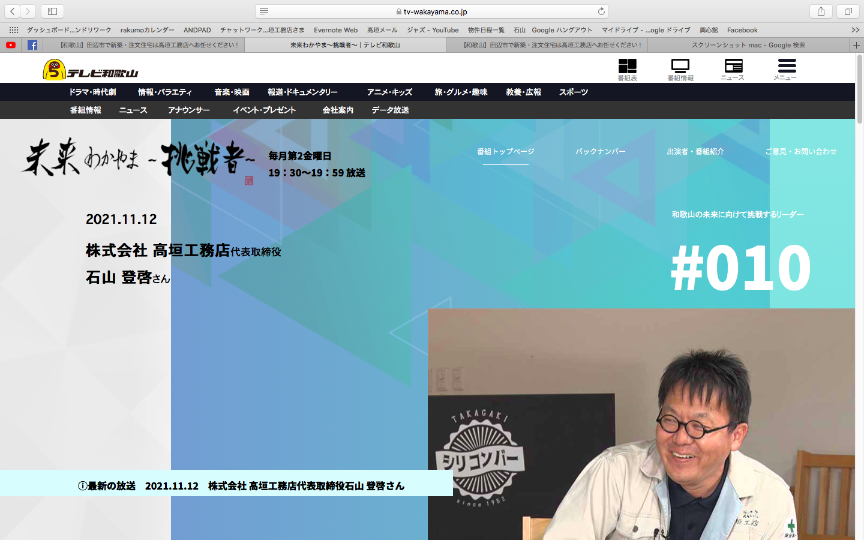
Task: Open 報道・ドキュメンタリー category menu
Action: coord(302,92)
